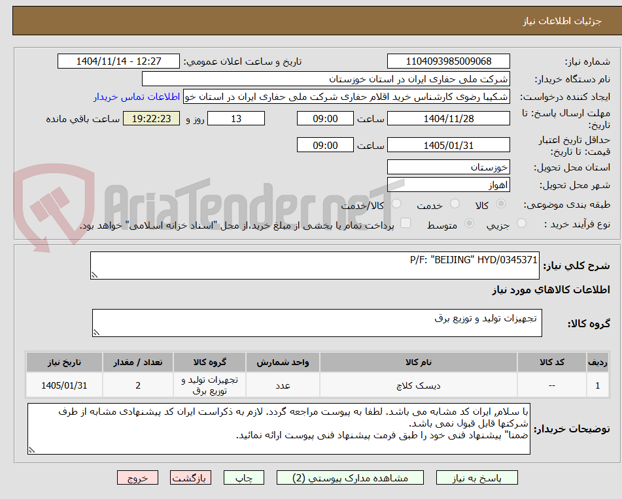Click the دیسک کلاچ item name cell
This screenshot has width=622, height=499.
tap(419, 385)
